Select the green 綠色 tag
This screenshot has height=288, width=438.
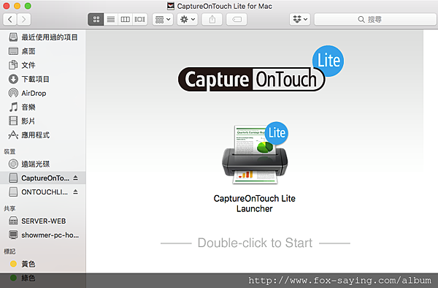pyautogui.click(x=43, y=278)
